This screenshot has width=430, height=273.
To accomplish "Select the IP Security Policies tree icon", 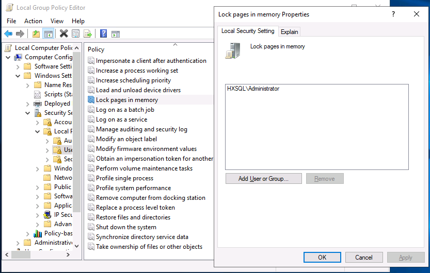I will [47, 215].
